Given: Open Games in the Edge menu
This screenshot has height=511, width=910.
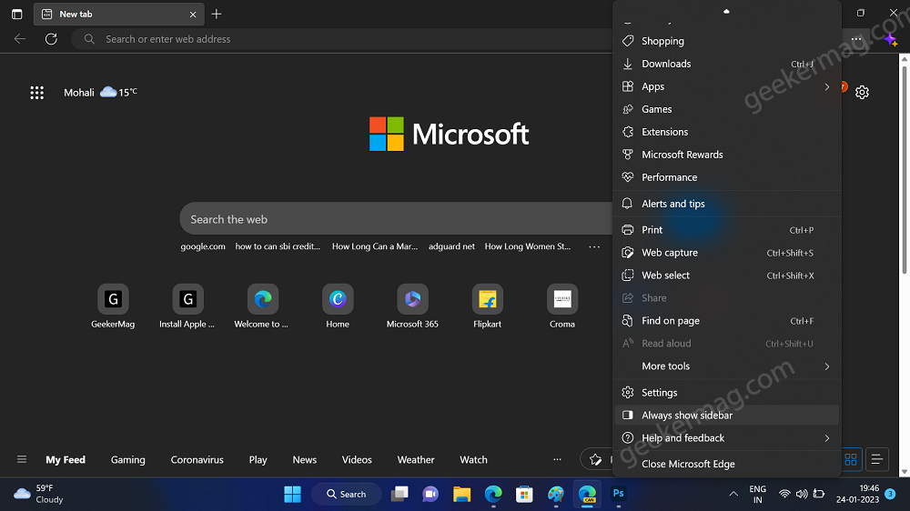Looking at the screenshot, I should (x=726, y=109).
